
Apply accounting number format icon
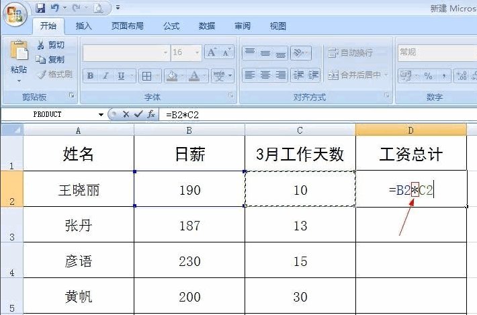[x=406, y=76]
